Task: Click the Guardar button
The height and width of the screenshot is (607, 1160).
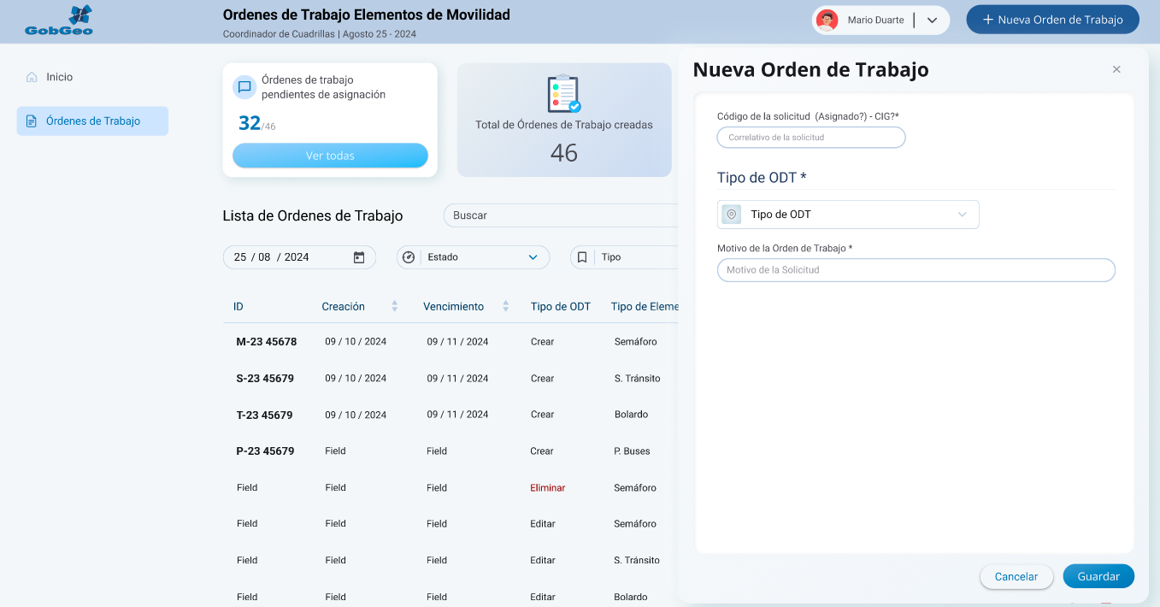Action: click(1098, 576)
